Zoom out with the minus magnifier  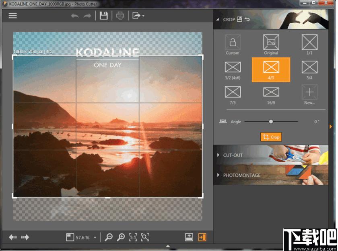tap(109, 237)
